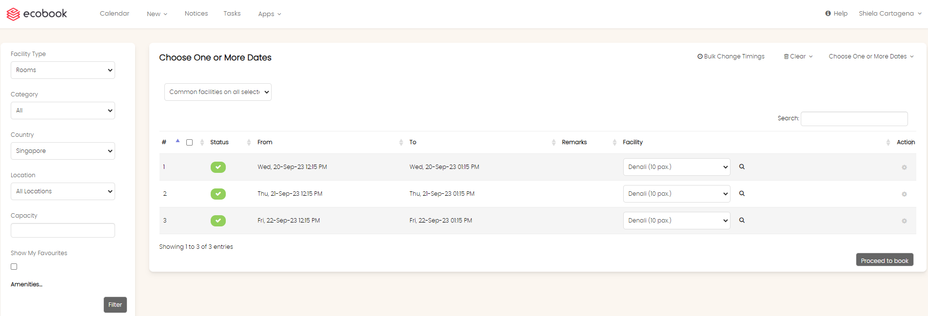The image size is (928, 316).
Task: Open Location dropdown showing All Locations
Action: 63,191
